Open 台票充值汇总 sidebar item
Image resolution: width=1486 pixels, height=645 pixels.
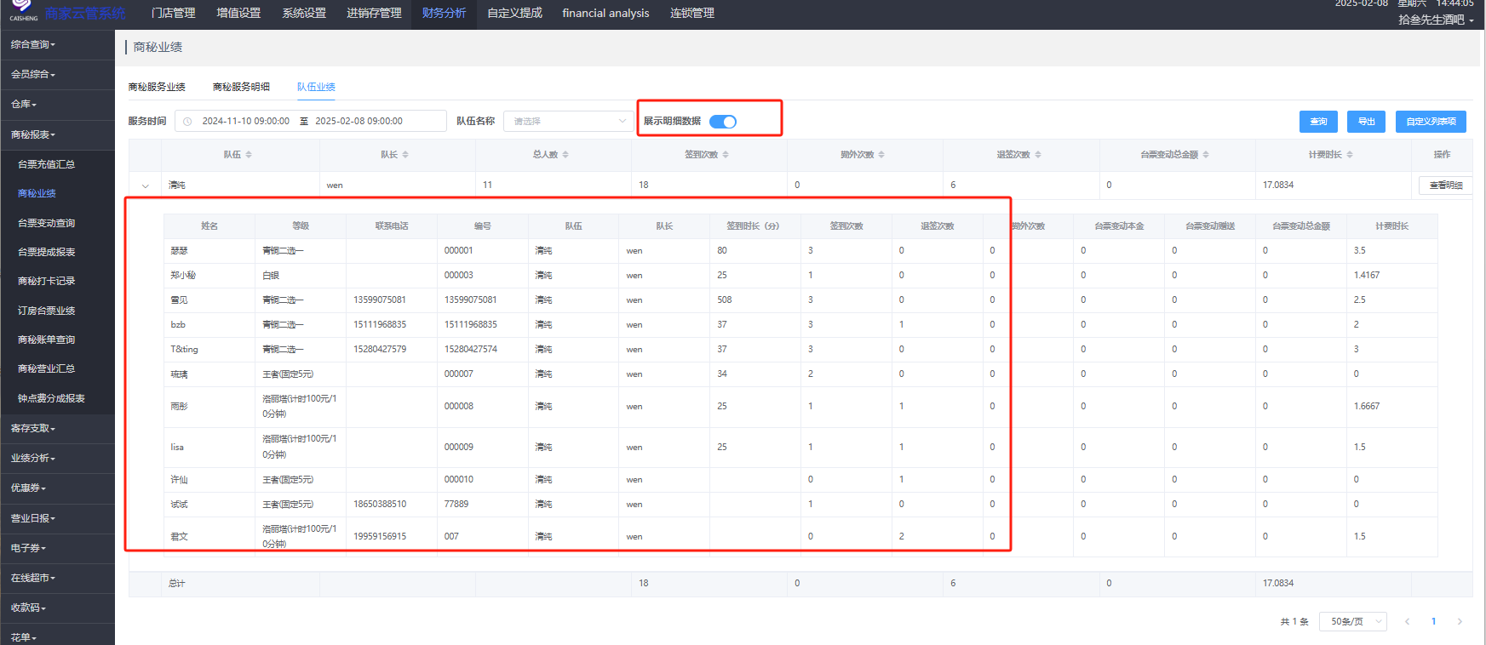[47, 164]
